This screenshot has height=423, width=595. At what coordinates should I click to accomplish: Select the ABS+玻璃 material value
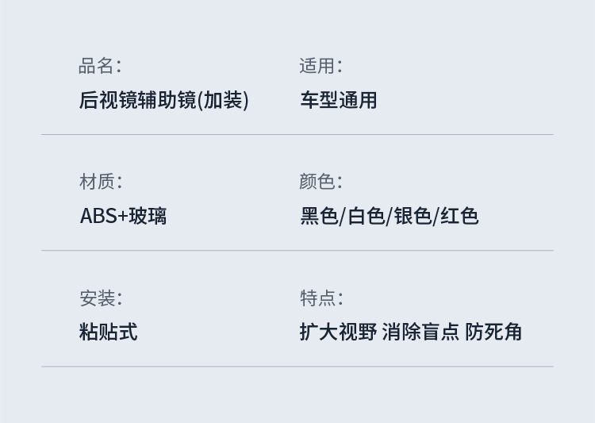pos(123,216)
